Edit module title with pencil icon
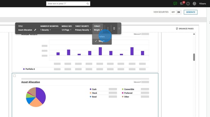The width and height of the screenshot is (210, 117). click(35, 30)
